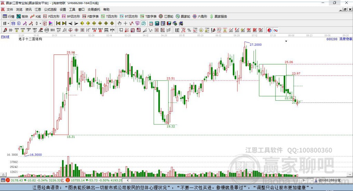Open the 六角形 hexagon chart
The width and height of the screenshot is (353, 191).
tap(200, 17)
